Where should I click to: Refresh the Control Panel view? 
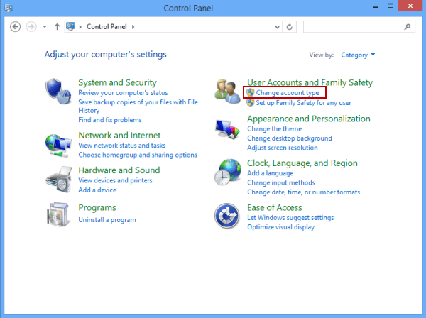(x=290, y=27)
